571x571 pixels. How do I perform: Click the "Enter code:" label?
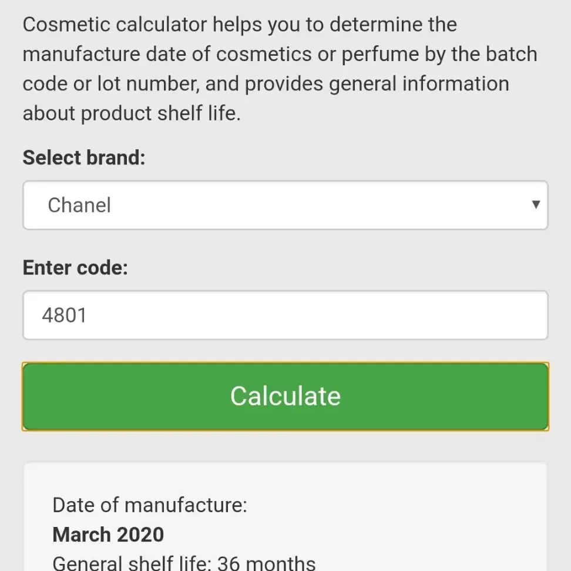[75, 267]
